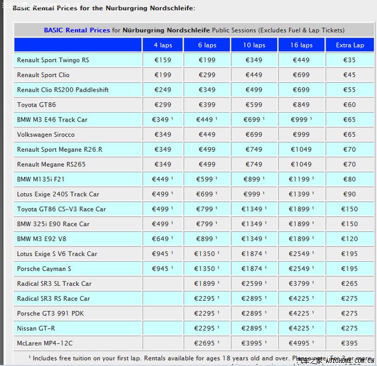Select the Nissan GT-R car name
377x366 pixels.
tap(36, 328)
